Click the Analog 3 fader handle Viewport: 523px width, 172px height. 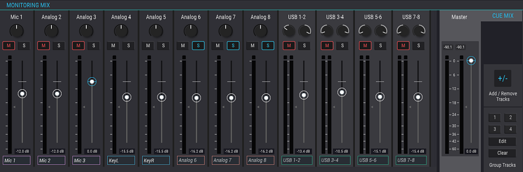(x=92, y=82)
